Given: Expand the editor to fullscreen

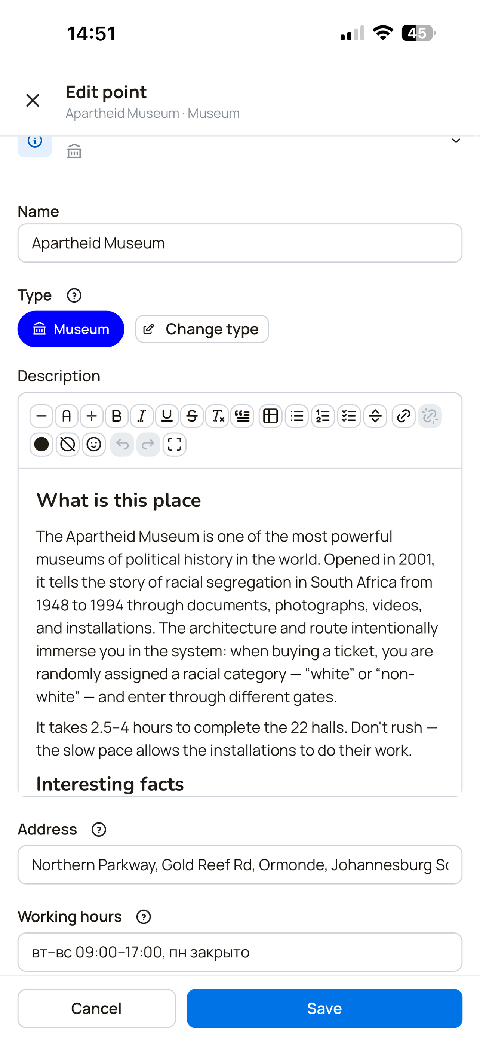Looking at the screenshot, I should pos(175,445).
